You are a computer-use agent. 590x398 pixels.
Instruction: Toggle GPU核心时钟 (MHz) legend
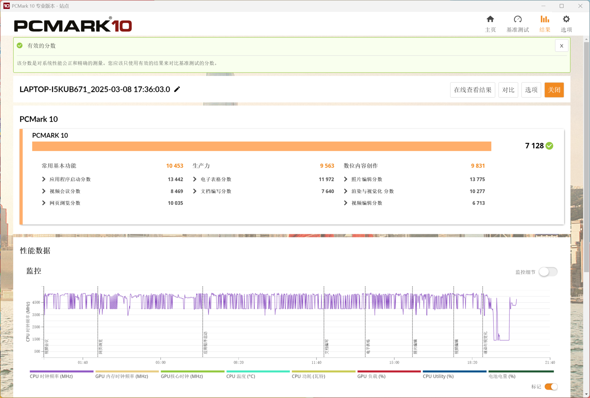tap(192, 375)
